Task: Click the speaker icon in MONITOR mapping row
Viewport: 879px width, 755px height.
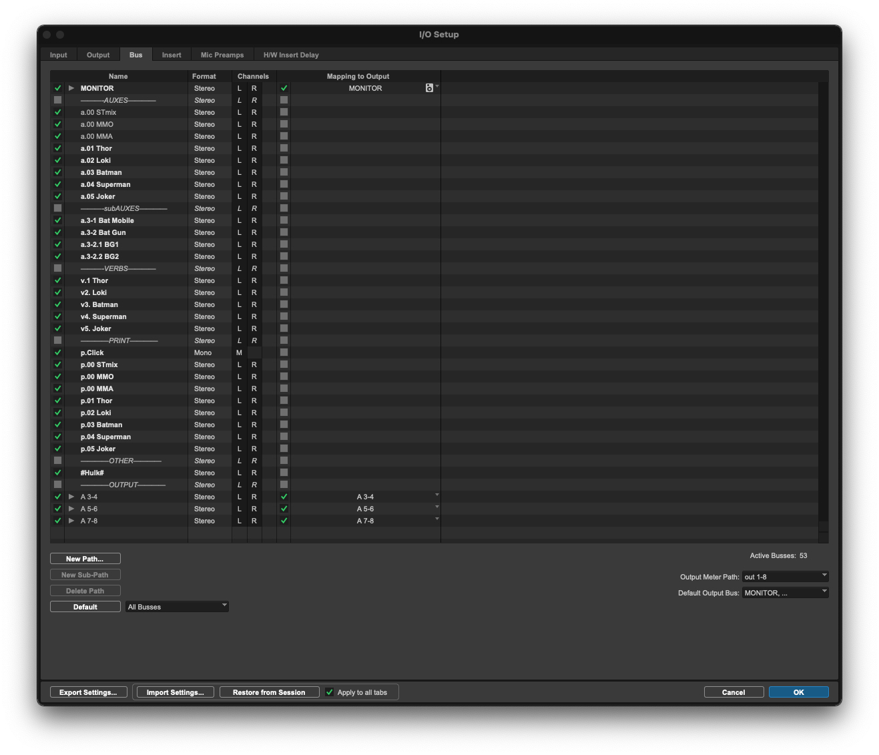Action: click(429, 88)
